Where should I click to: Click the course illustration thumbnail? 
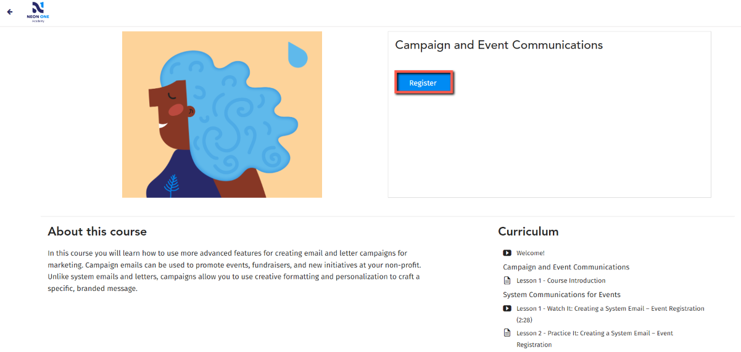pyautogui.click(x=222, y=115)
